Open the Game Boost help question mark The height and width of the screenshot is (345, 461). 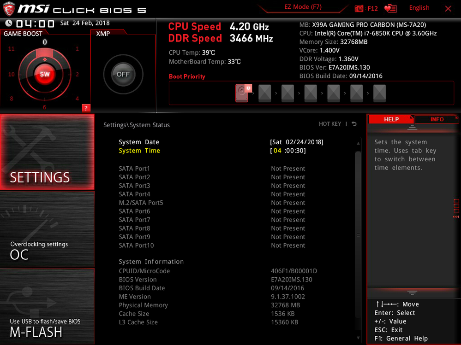(x=85, y=108)
